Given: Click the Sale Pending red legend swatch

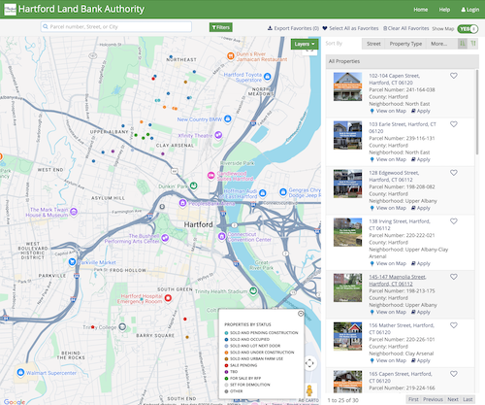Looking at the screenshot, I should [226, 365].
